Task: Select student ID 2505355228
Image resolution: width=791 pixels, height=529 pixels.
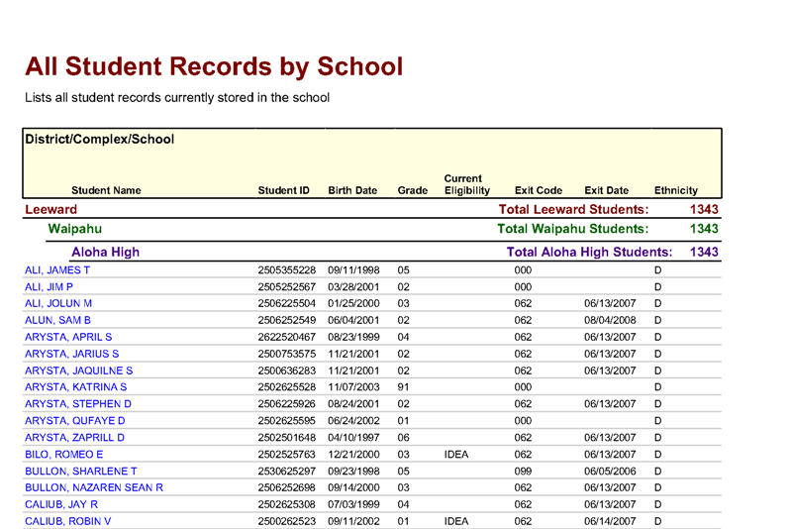Action: click(x=286, y=270)
